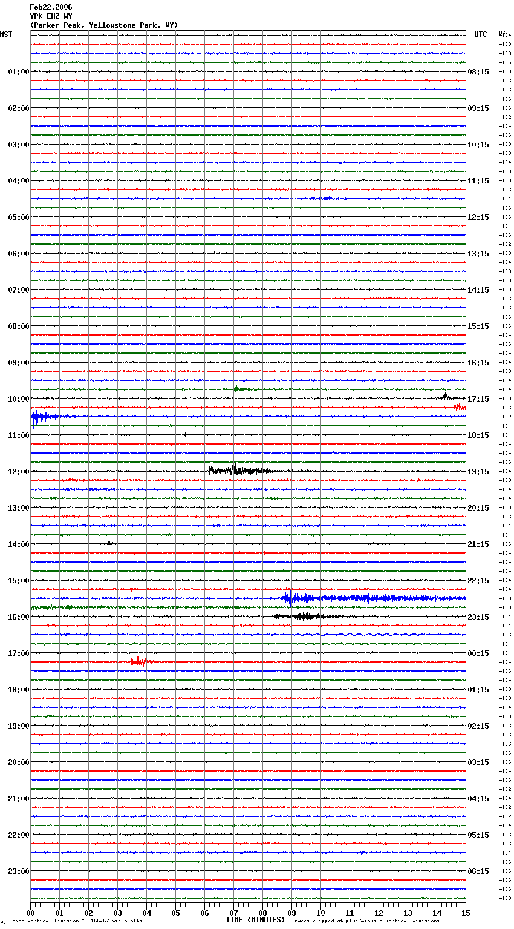514x929 pixels.
Task: Select the 04:00 MST row label
Action: pyautogui.click(x=19, y=181)
